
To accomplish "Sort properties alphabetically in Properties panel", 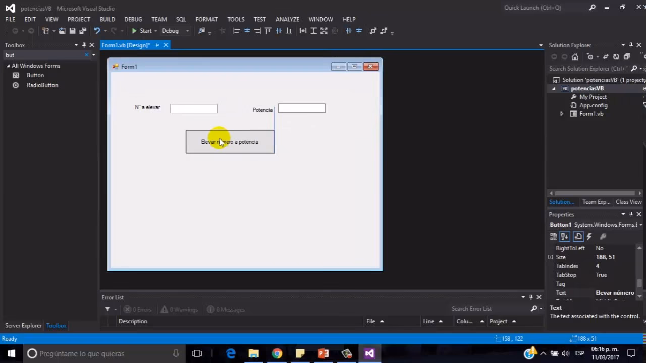I will tap(565, 236).
